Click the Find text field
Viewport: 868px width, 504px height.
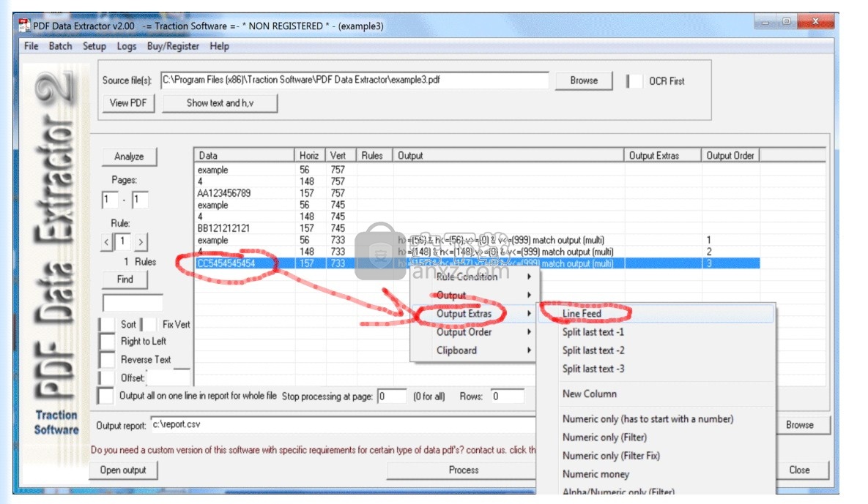(x=133, y=303)
